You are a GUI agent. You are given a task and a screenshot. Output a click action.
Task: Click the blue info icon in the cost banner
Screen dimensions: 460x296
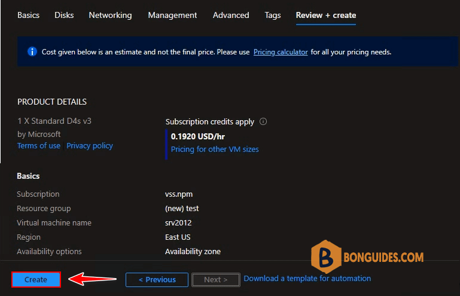pos(33,52)
